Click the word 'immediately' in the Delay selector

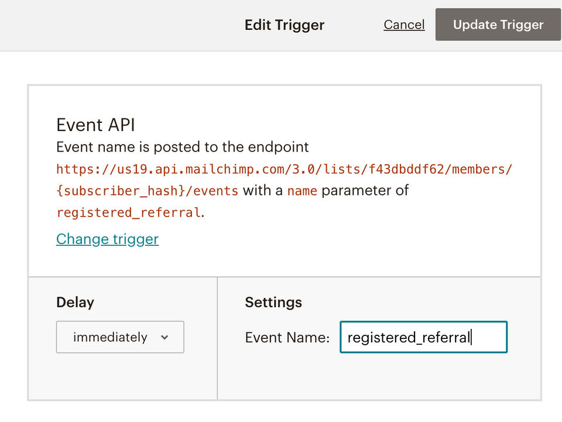110,337
